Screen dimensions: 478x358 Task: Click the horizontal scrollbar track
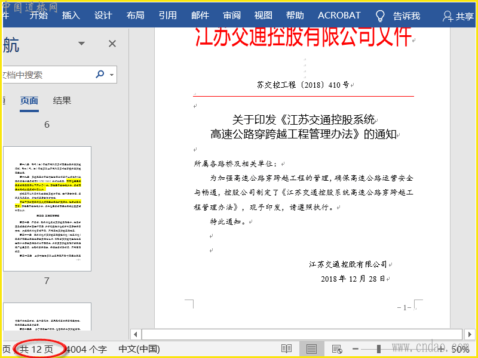pyautogui.click(x=302, y=335)
